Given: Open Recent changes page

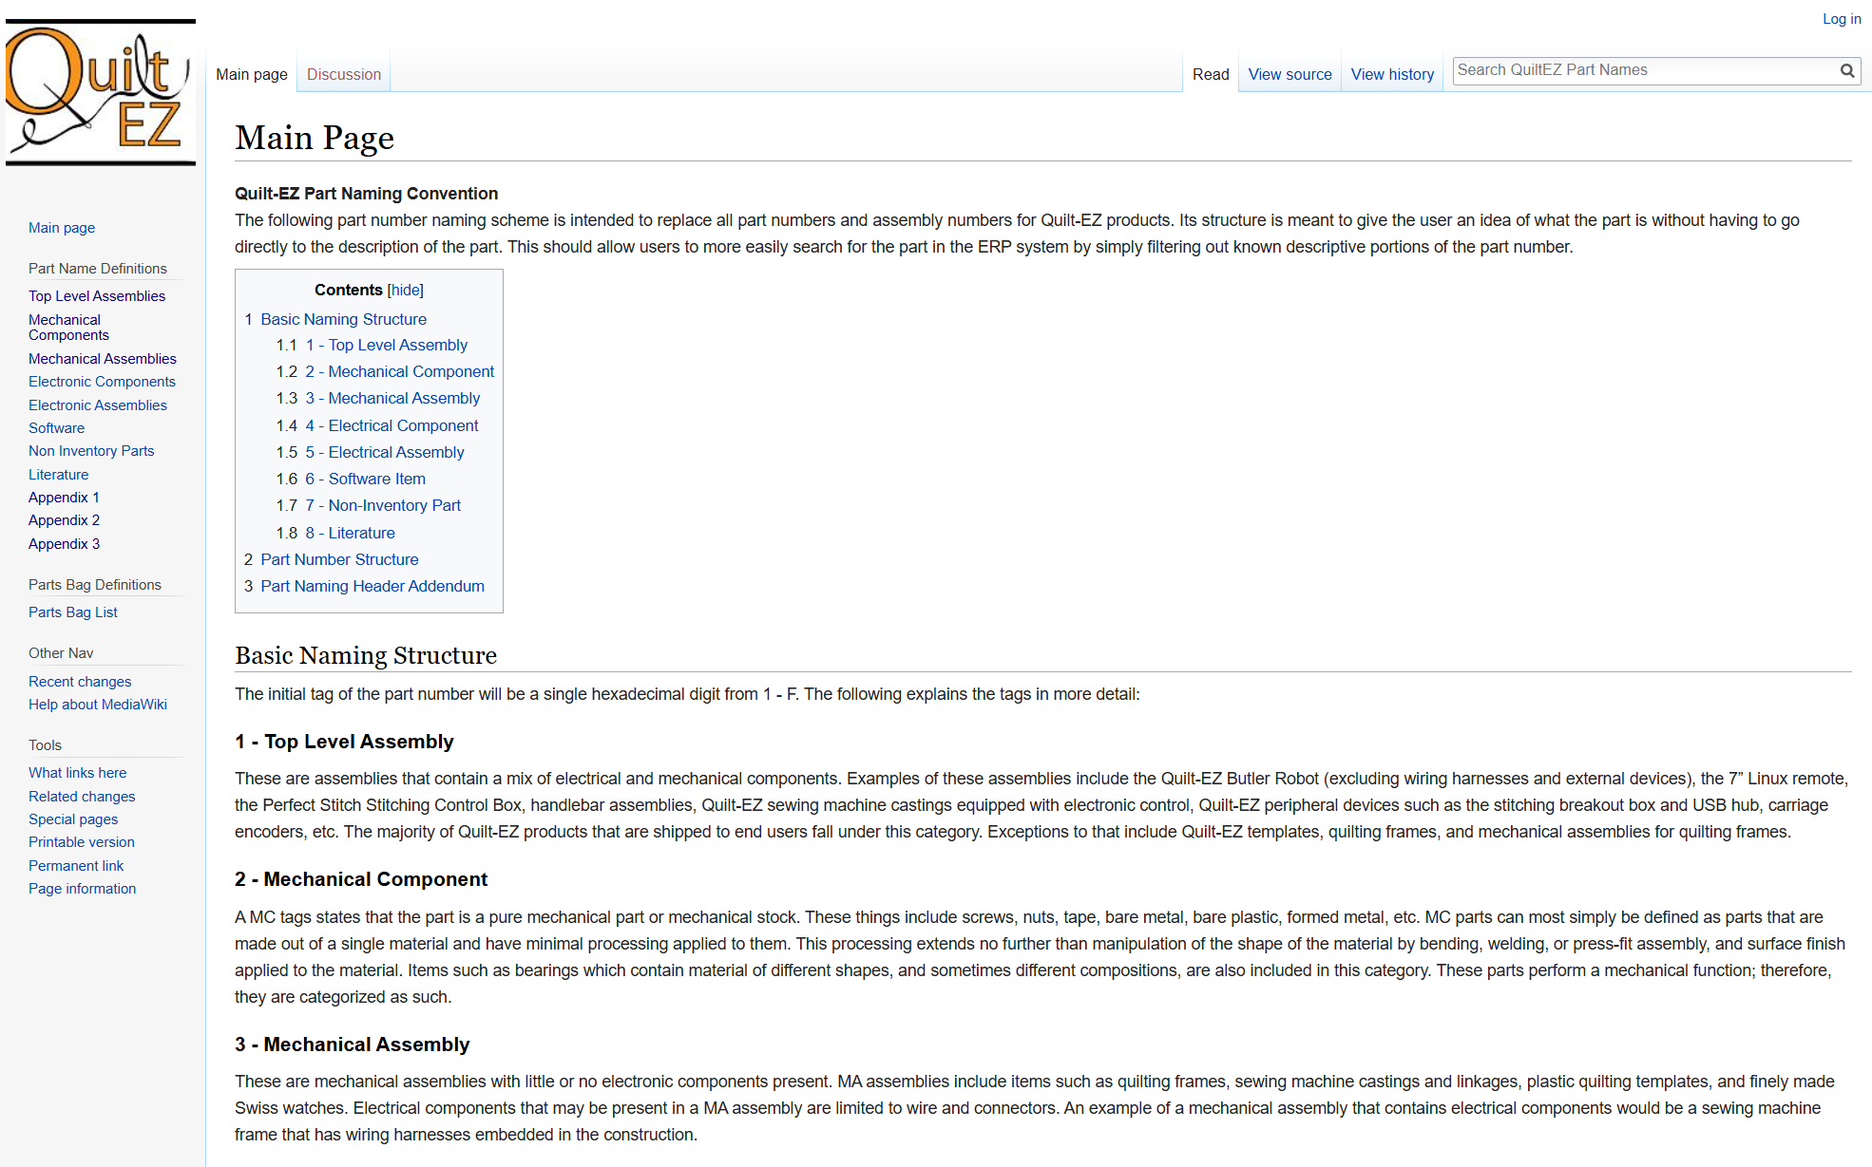Looking at the screenshot, I should coord(80,682).
